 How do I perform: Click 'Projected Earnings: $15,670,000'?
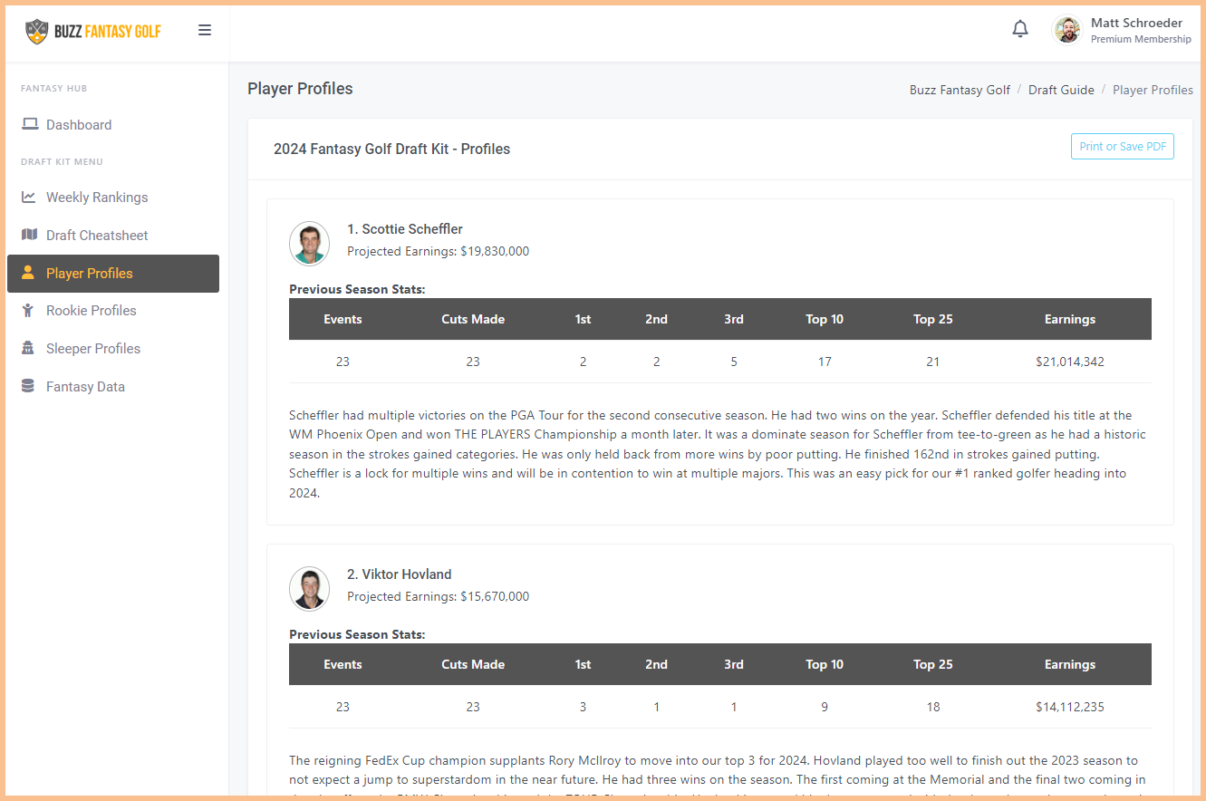coord(439,596)
